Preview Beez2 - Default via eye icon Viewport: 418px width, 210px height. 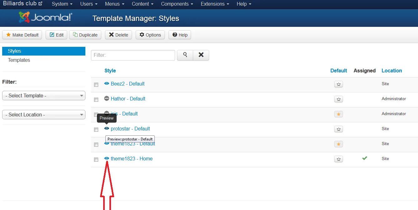107,84
